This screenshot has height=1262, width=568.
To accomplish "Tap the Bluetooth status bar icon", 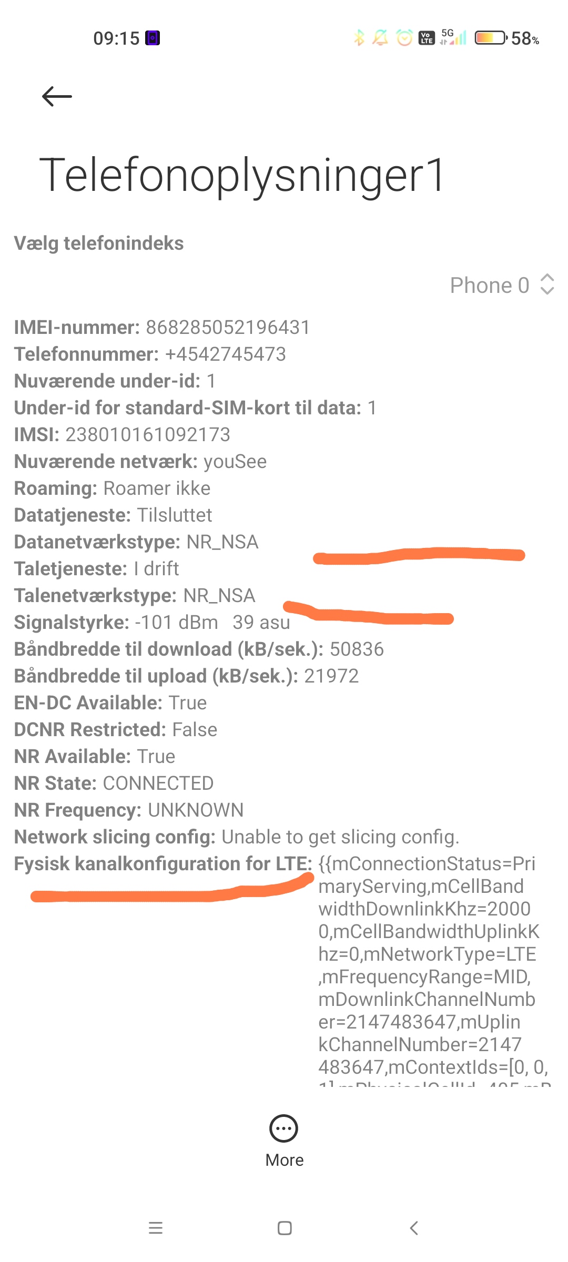I will [x=359, y=38].
